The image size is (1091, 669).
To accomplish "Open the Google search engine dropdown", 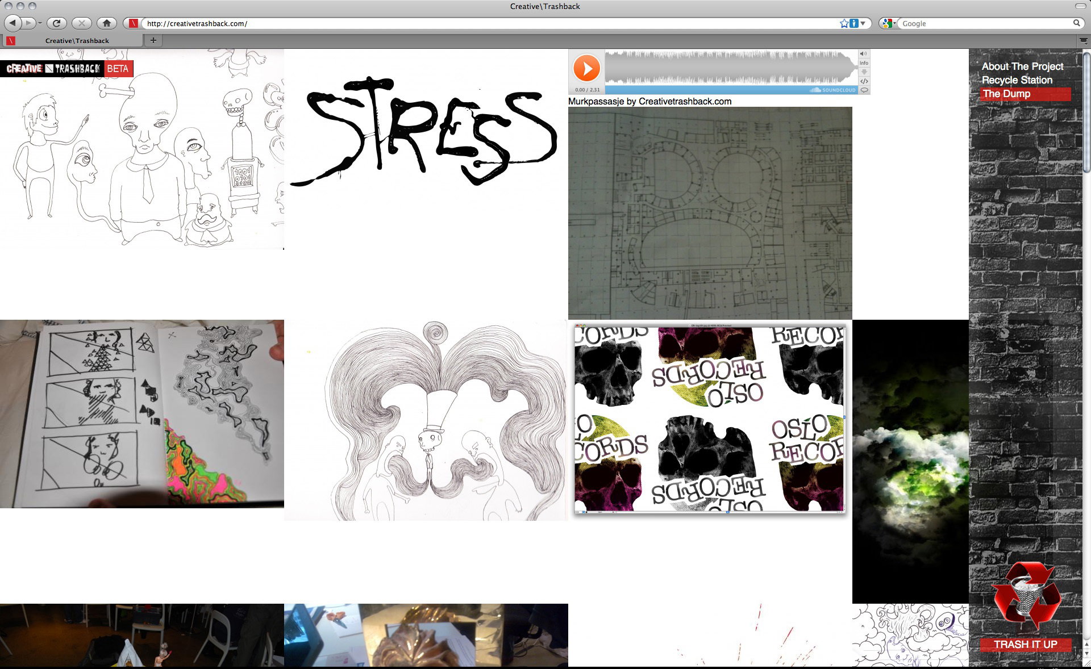I will 889,23.
